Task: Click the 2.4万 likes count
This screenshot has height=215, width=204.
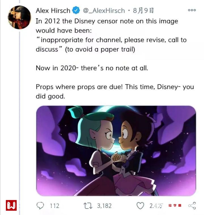Action: (x=156, y=206)
